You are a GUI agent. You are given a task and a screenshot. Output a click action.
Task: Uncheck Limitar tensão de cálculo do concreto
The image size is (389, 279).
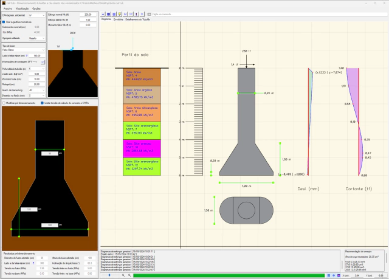click(41, 103)
